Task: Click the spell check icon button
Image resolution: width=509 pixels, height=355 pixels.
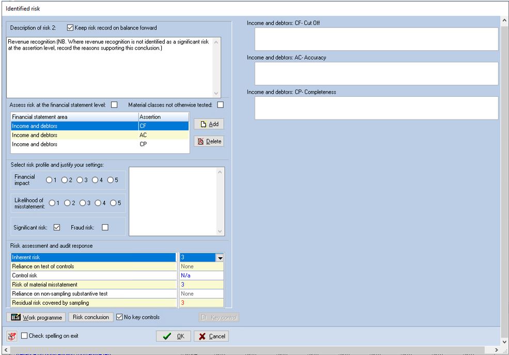Action: tap(12, 336)
